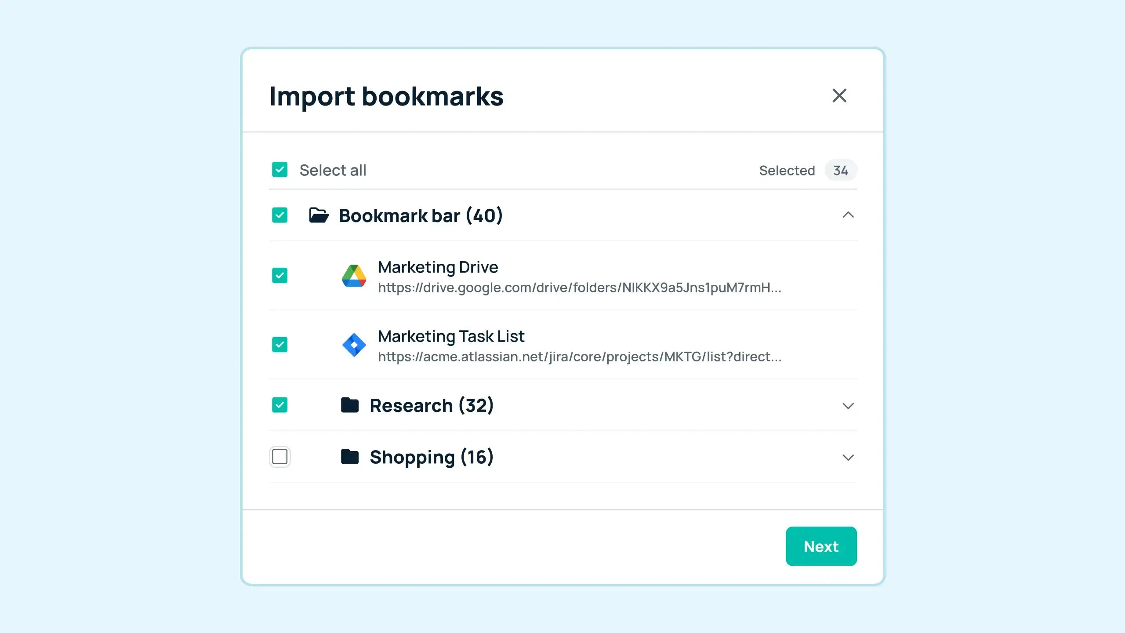Image resolution: width=1125 pixels, height=633 pixels.
Task: Expand the Shopping folder
Action: click(x=848, y=457)
